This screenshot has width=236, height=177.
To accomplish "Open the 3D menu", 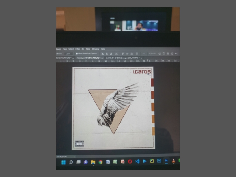I will click(x=83, y=49).
